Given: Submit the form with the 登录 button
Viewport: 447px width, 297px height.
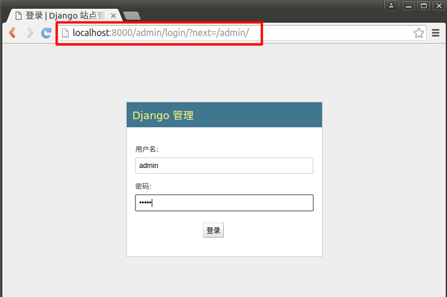Looking at the screenshot, I should pos(213,230).
